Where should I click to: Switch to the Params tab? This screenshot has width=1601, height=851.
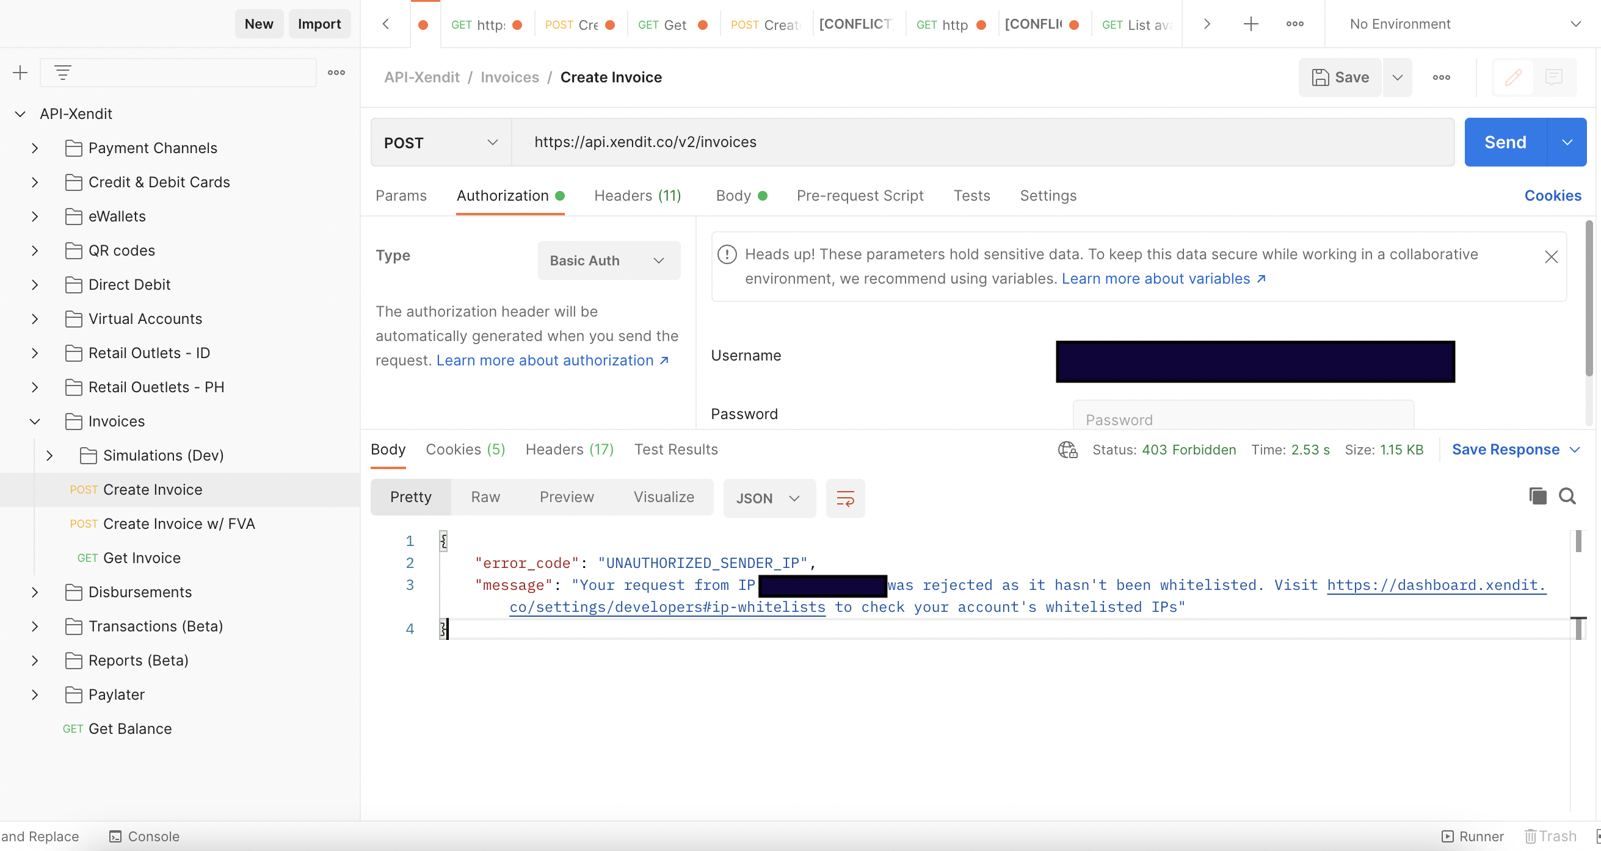[401, 196]
